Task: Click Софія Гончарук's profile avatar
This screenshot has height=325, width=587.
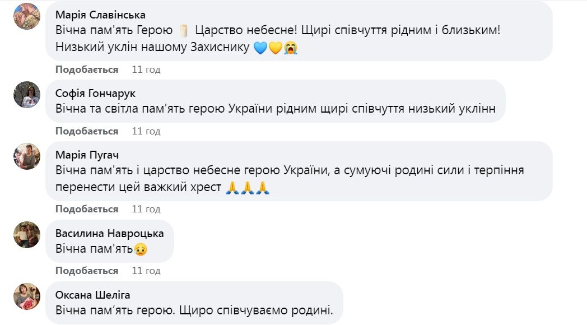Action: point(26,95)
